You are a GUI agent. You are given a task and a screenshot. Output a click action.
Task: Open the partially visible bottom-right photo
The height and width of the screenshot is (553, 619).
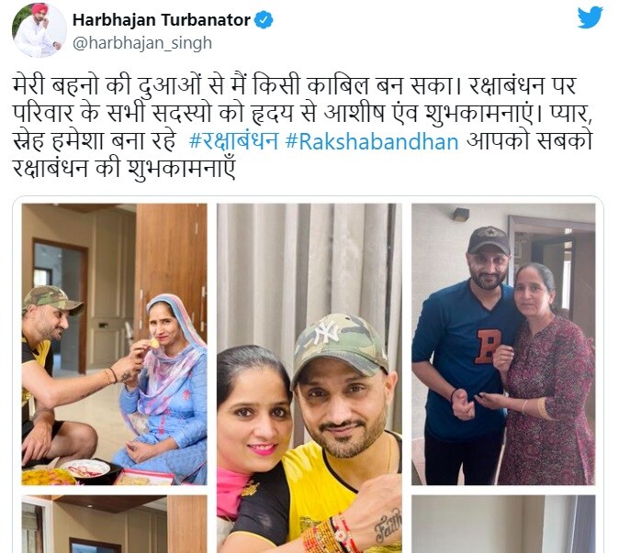pyautogui.click(x=503, y=524)
